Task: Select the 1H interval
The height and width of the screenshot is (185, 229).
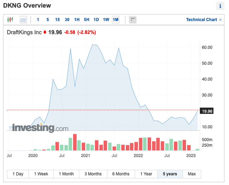Action: click(x=77, y=20)
